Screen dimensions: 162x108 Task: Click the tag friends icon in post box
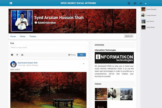pyautogui.click(x=12, y=55)
